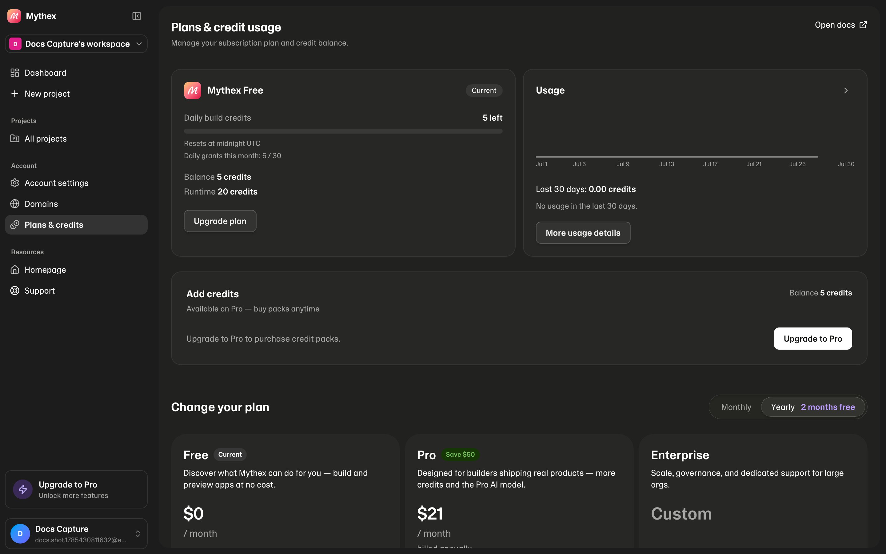
Task: Click the '2 months free' label
Action: pyautogui.click(x=828, y=407)
